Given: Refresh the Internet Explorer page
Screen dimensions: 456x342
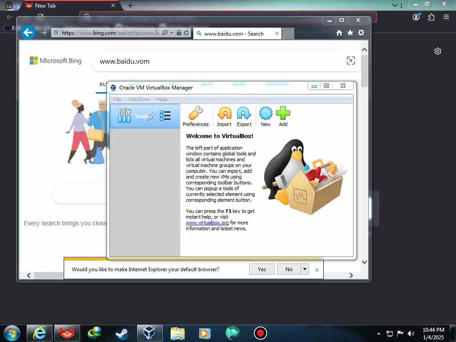Looking at the screenshot, I should click(186, 33).
